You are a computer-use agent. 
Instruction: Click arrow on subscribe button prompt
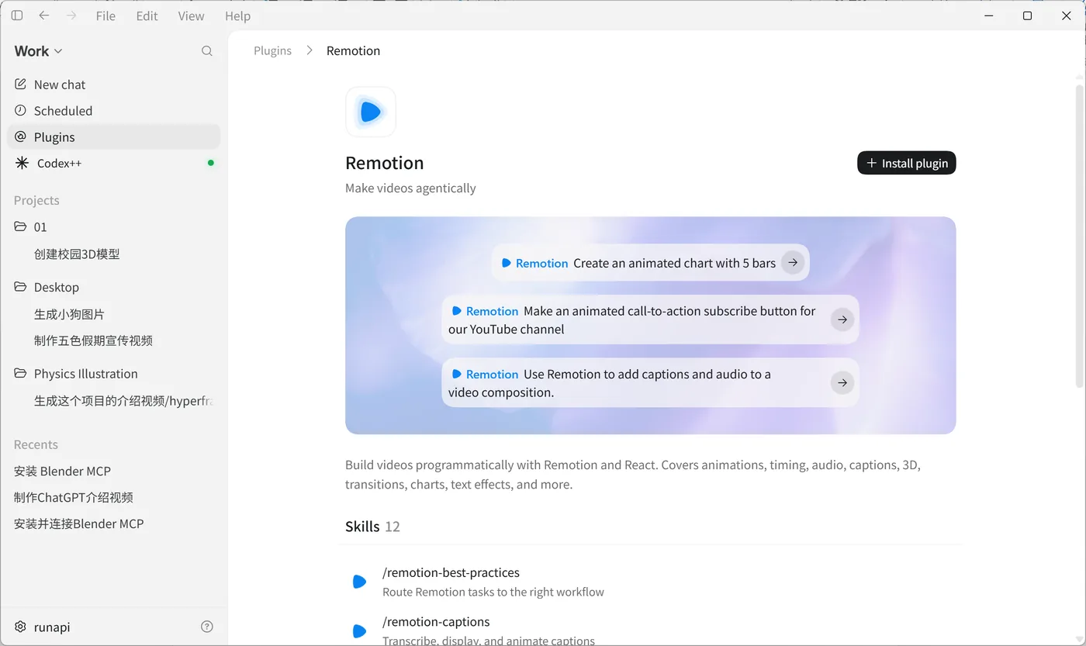(x=842, y=320)
